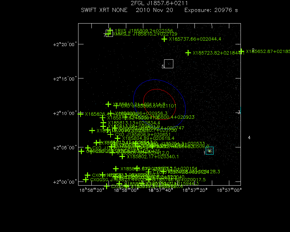The width and height of the screenshot is (290, 232).
Task: Click the X185723.82+021844.1 source label
Action: click(219, 53)
